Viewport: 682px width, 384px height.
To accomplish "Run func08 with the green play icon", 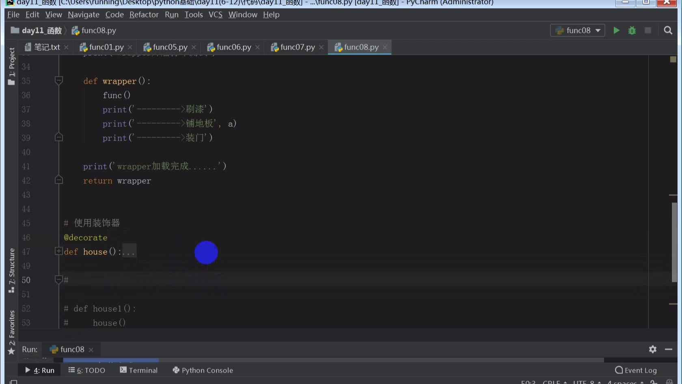I will pyautogui.click(x=616, y=30).
